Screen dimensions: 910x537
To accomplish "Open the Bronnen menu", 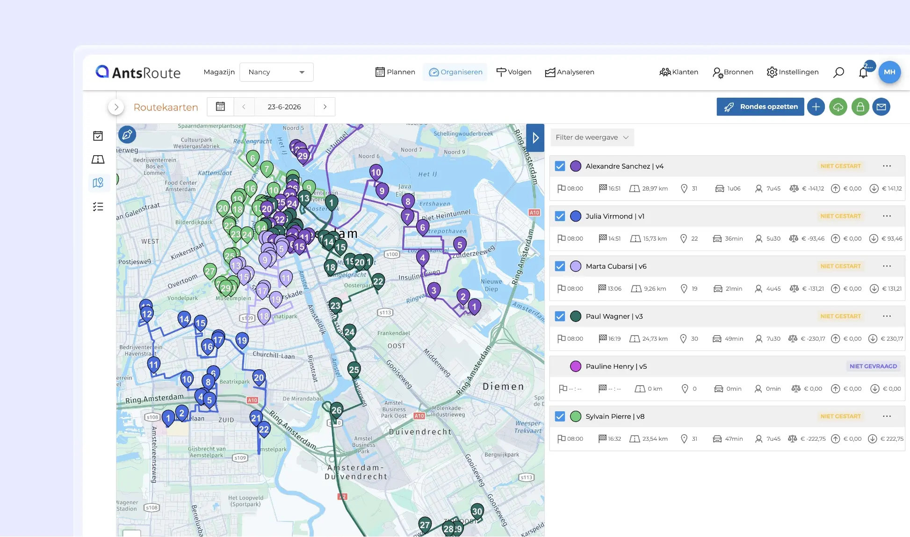I will 733,72.
